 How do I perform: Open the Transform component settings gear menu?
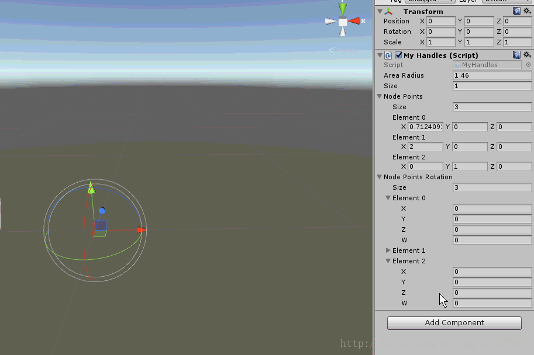(x=528, y=11)
